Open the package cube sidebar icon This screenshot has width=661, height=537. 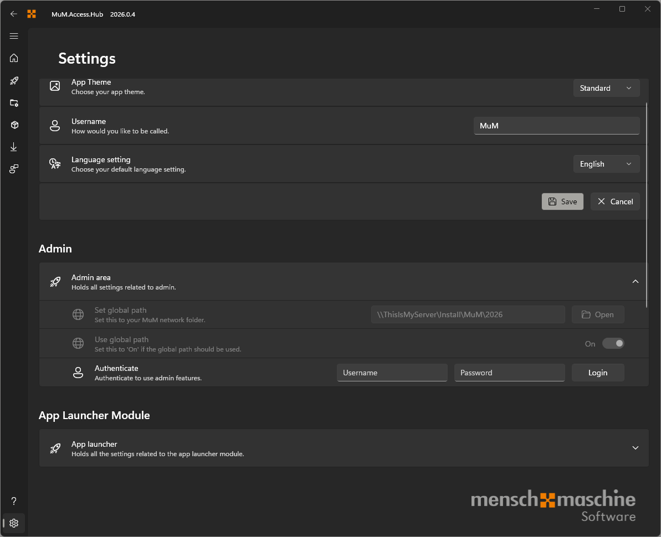[x=14, y=125]
